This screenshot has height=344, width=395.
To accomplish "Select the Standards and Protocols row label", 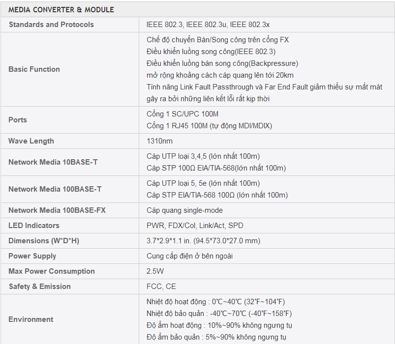I will pos(51,25).
